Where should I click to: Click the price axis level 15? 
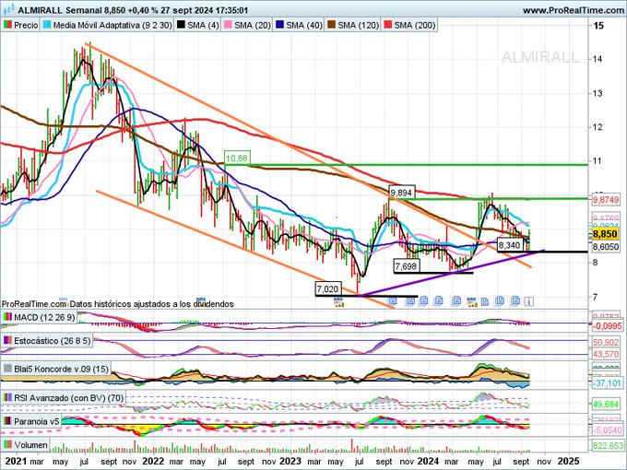pyautogui.click(x=598, y=26)
